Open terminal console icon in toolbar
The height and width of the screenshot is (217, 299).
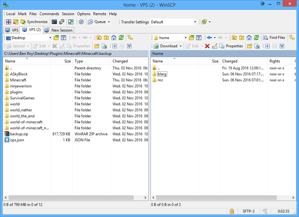(x=54, y=22)
